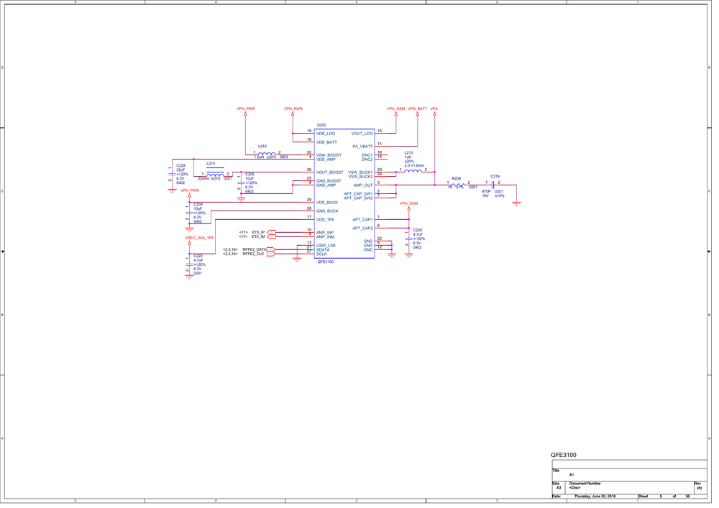Select the L210 ferrite bead symbol
Screen dimensions: 719x508
pos(215,174)
